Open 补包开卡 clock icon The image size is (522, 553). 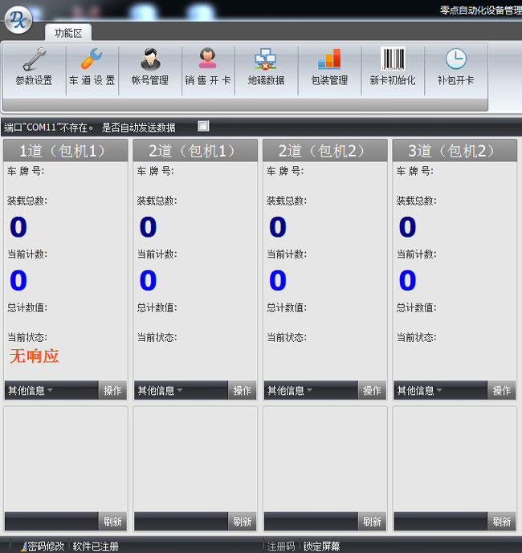(455, 60)
